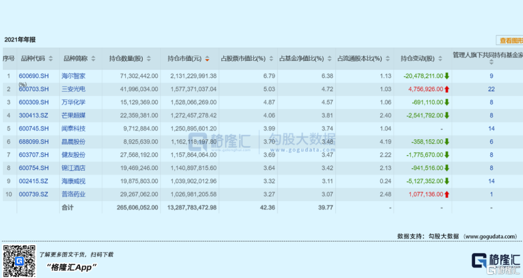Open the 晶晨股份 stock name link
Screen dimensions: 523x278
tap(74, 142)
